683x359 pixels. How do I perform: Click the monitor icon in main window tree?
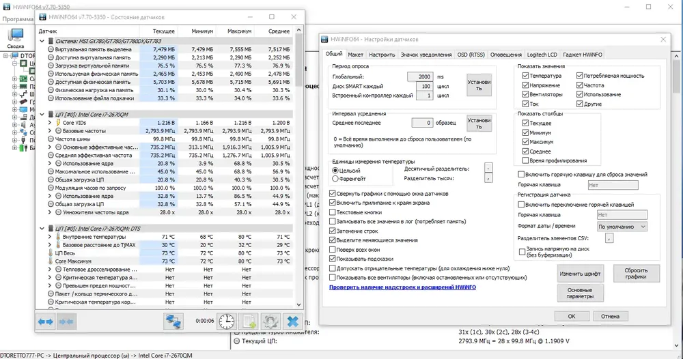tap(23, 110)
